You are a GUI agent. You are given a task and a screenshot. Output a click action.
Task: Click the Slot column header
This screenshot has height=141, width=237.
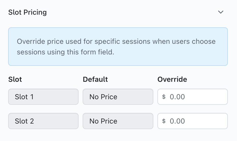(x=15, y=79)
